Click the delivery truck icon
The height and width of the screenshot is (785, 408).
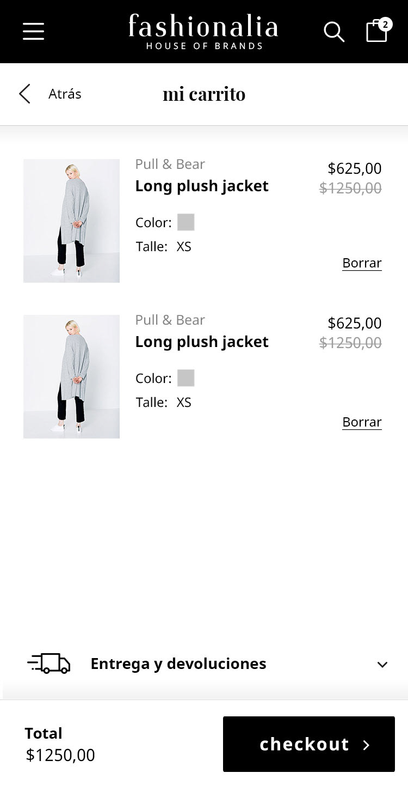click(x=49, y=664)
